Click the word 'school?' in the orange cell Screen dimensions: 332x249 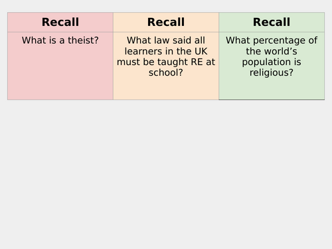tap(166, 72)
